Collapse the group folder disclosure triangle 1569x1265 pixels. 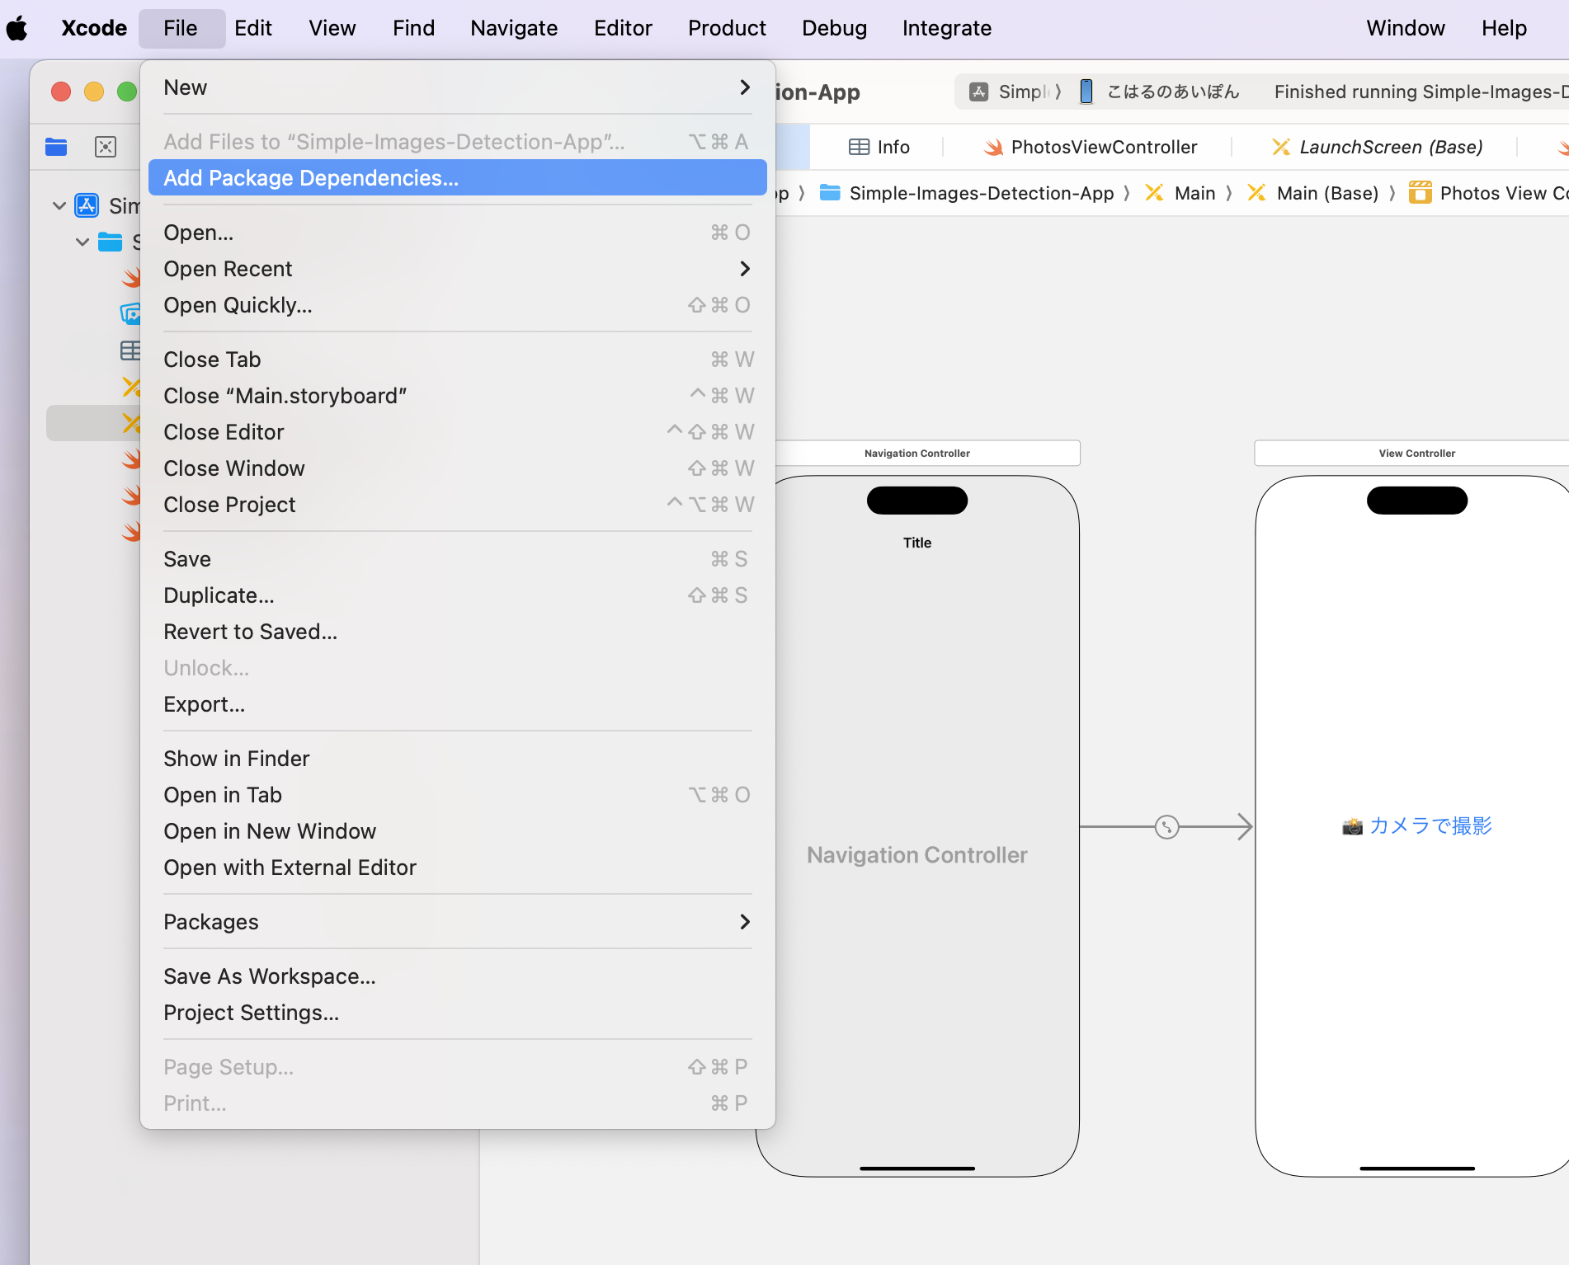82,242
